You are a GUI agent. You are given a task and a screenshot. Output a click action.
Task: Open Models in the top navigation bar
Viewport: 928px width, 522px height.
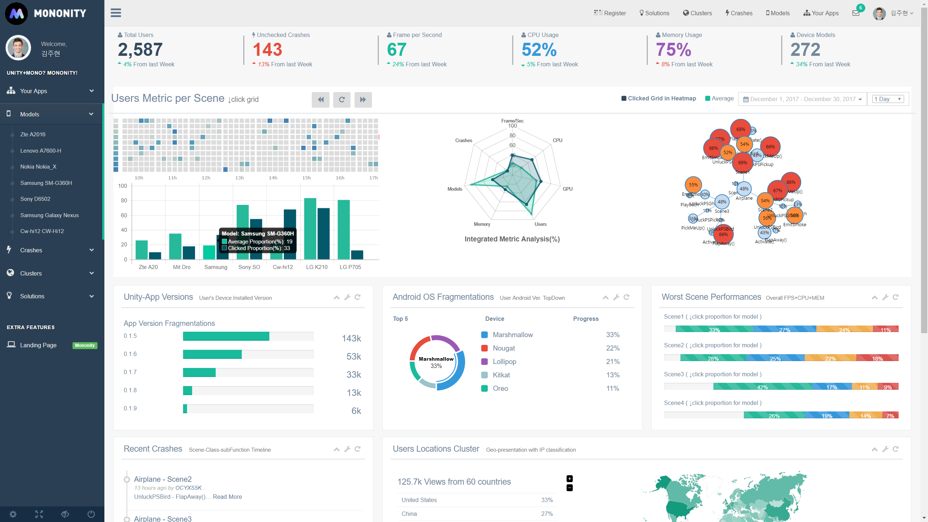[778, 13]
